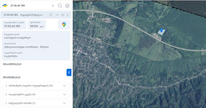Click the document icon beside ამონაწერი row

coord(6,86)
